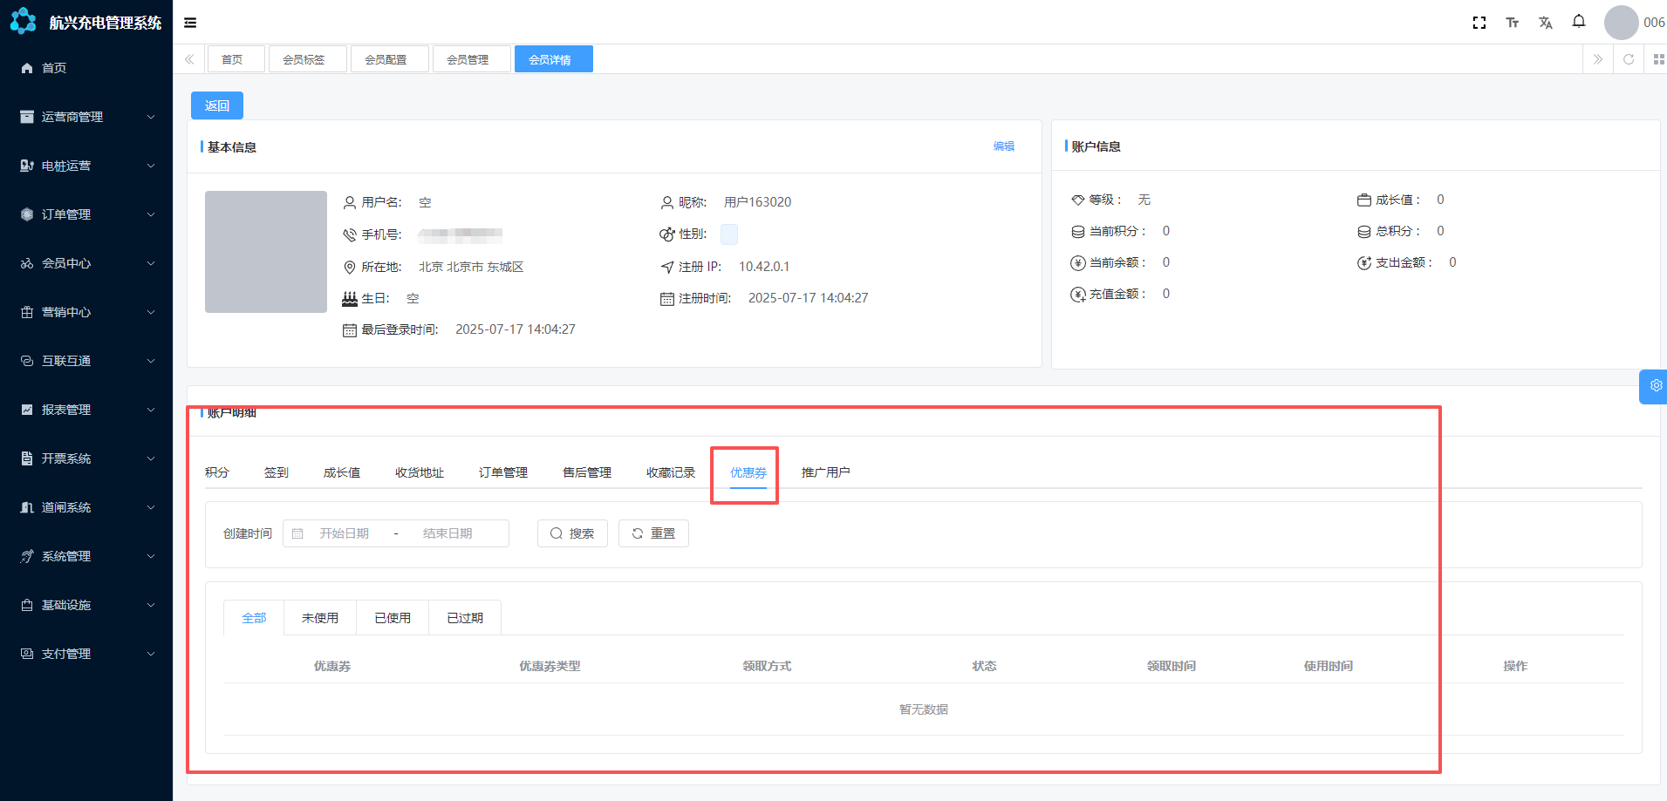Click the 编辑 link in 基本信息
The height and width of the screenshot is (801, 1667).
tap(1003, 146)
